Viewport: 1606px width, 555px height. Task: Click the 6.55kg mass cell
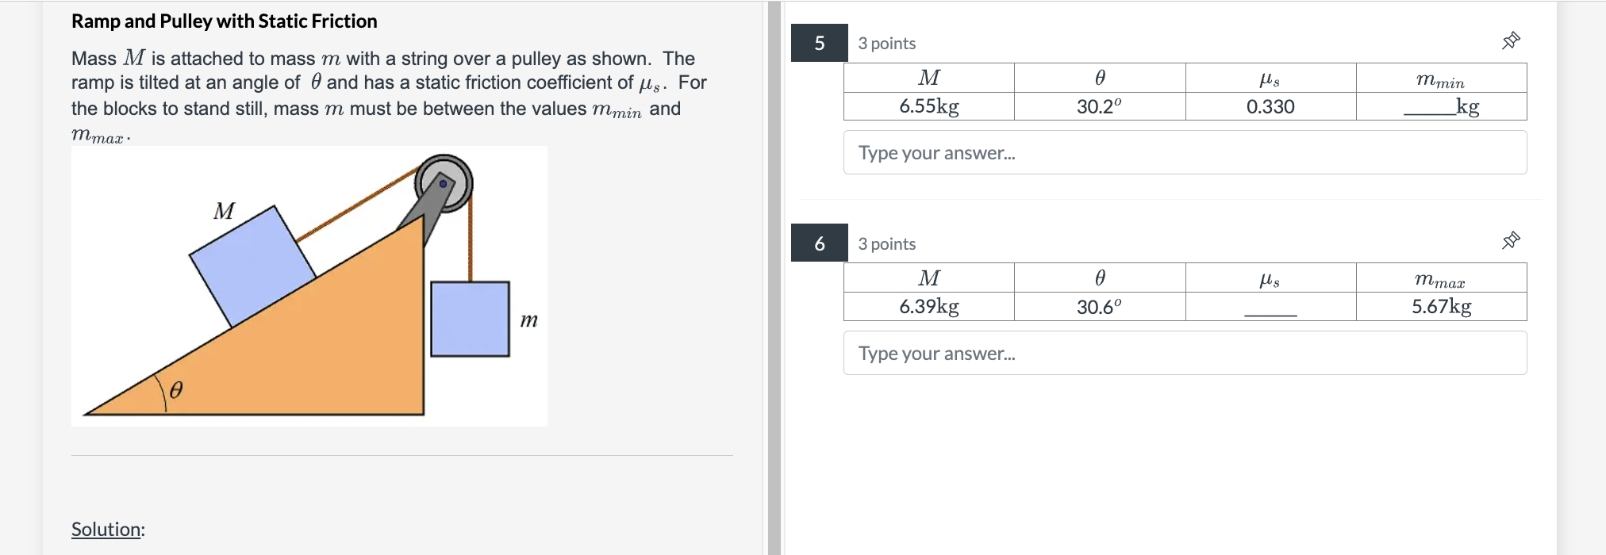[x=928, y=106]
